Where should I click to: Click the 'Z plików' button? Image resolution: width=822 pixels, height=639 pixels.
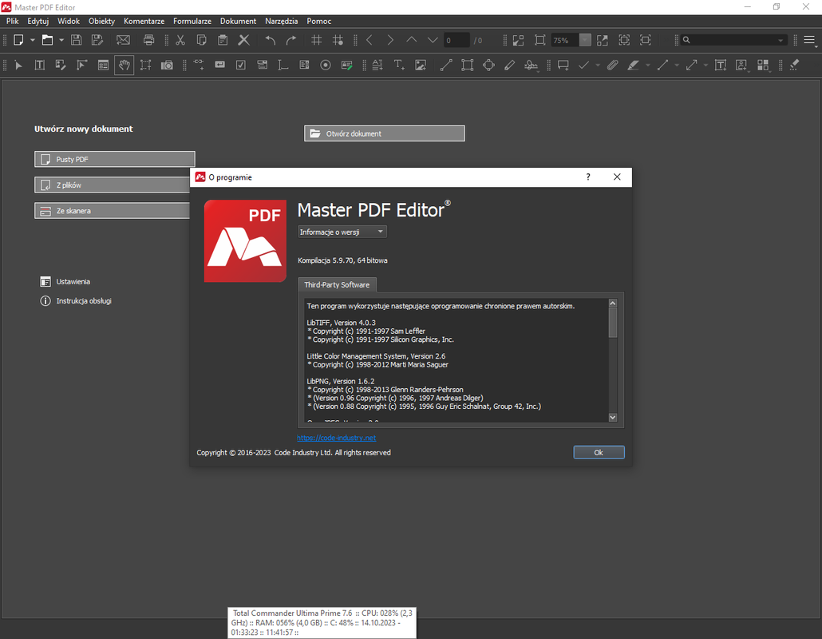coord(113,185)
